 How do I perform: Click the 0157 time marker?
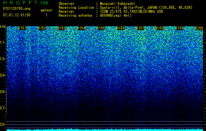coord(140,28)
